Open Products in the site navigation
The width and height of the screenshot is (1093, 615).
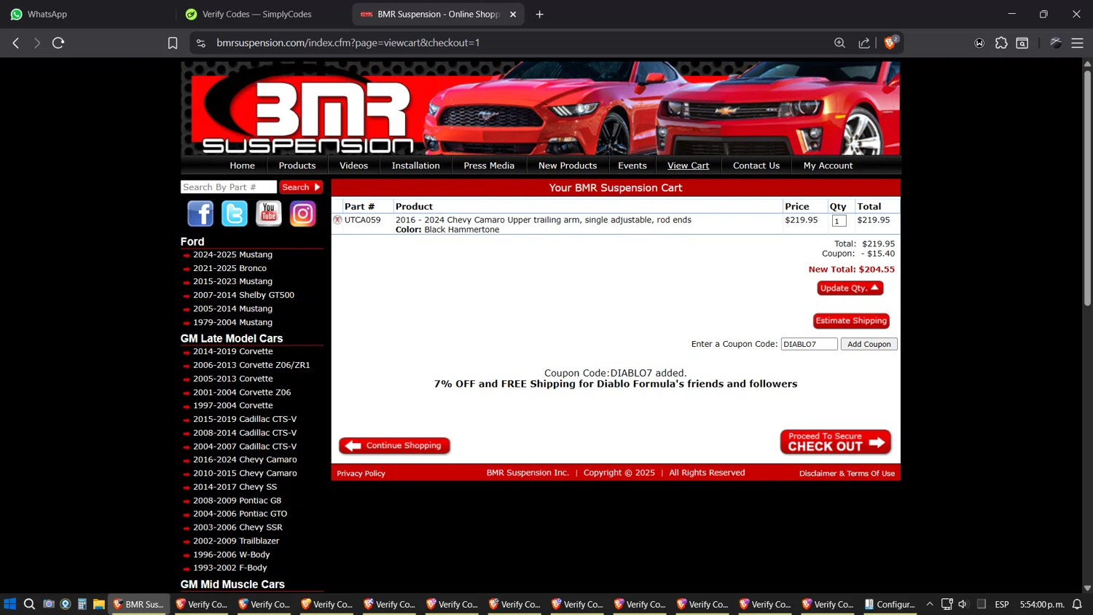coord(297,165)
